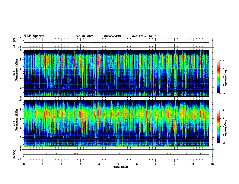
Task: Click time axis tick label "5"
Action: pos(118,164)
